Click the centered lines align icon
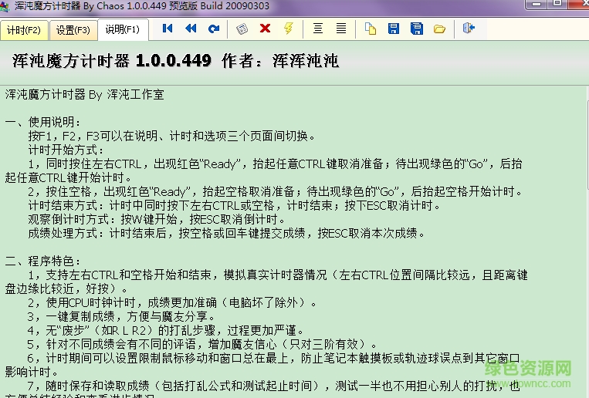The height and width of the screenshot is (398, 589). pyautogui.click(x=318, y=29)
